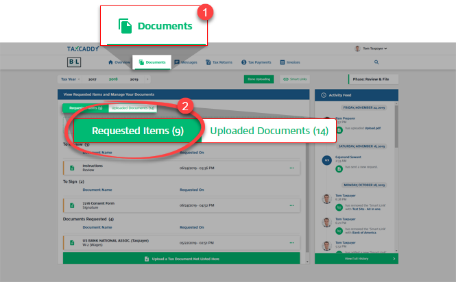
Task: Click the Monday, October 28, 2019 date label
Action: (x=364, y=185)
